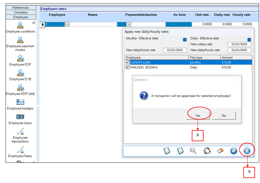The height and width of the screenshot is (183, 260).
Task: Open the Employee EYB icon
Action: pyautogui.click(x=20, y=73)
